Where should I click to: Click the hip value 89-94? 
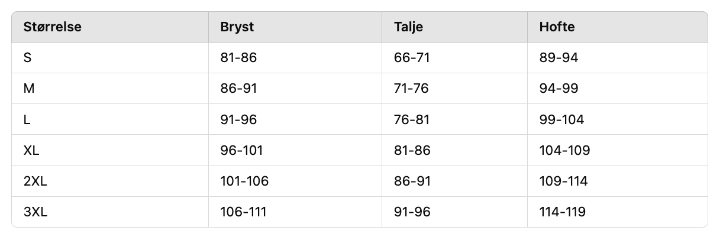(x=559, y=58)
